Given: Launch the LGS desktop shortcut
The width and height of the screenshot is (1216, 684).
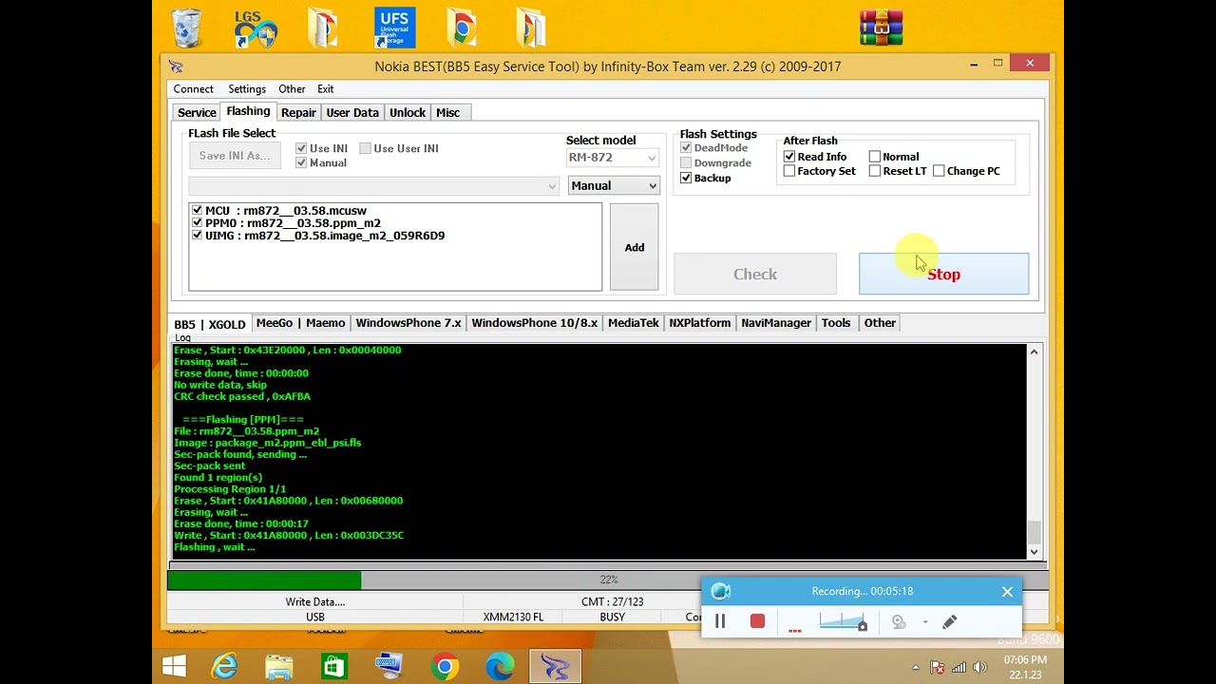Looking at the screenshot, I should [x=256, y=28].
